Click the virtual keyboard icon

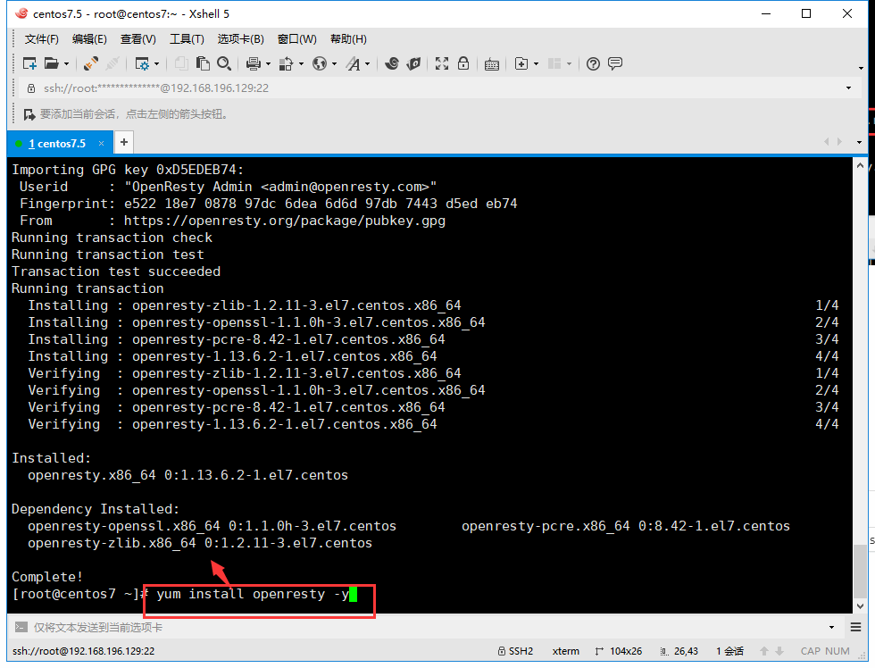click(x=492, y=64)
